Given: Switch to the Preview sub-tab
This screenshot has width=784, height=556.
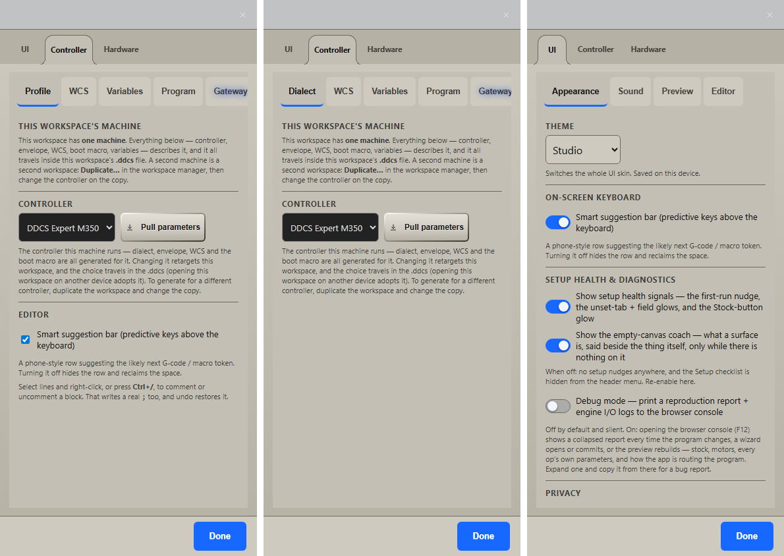Looking at the screenshot, I should pos(677,92).
